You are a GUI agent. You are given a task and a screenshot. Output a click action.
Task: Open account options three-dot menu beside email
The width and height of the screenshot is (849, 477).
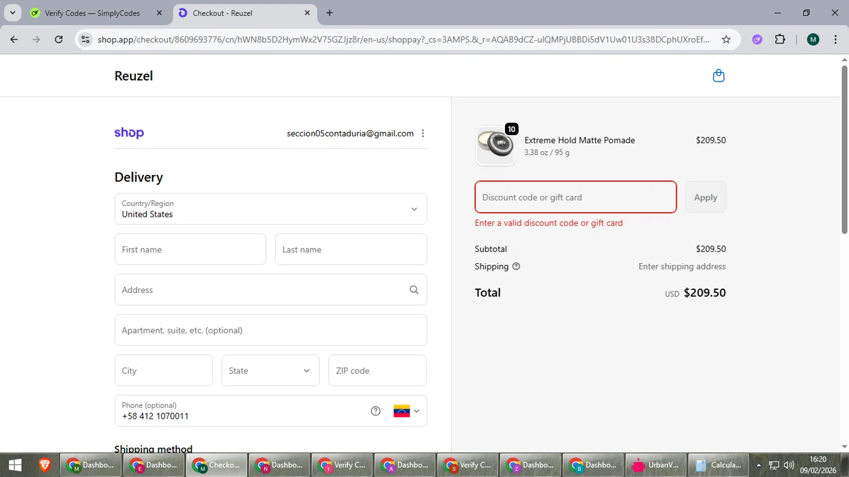(x=423, y=134)
